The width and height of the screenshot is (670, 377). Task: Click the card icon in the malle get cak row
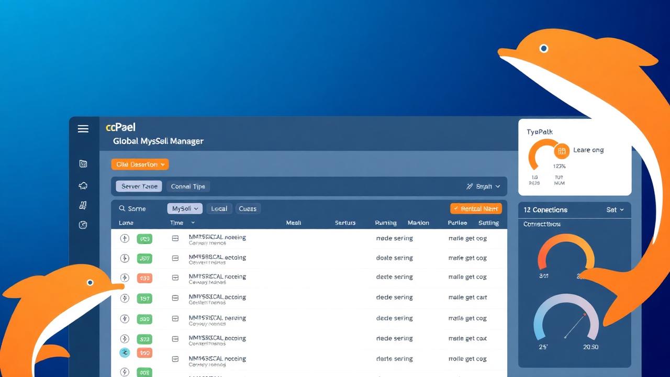pyautogui.click(x=175, y=339)
